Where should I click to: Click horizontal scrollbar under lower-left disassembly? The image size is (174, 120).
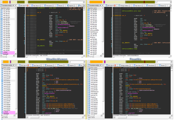pyautogui.click(x=55, y=117)
